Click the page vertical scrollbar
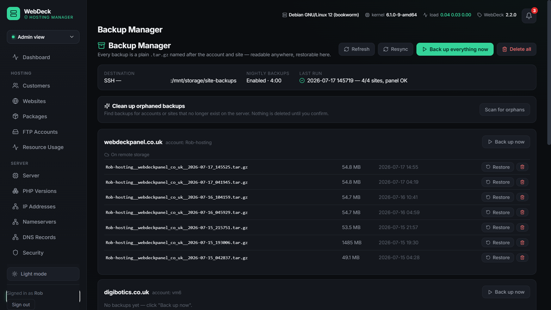 click(548, 72)
